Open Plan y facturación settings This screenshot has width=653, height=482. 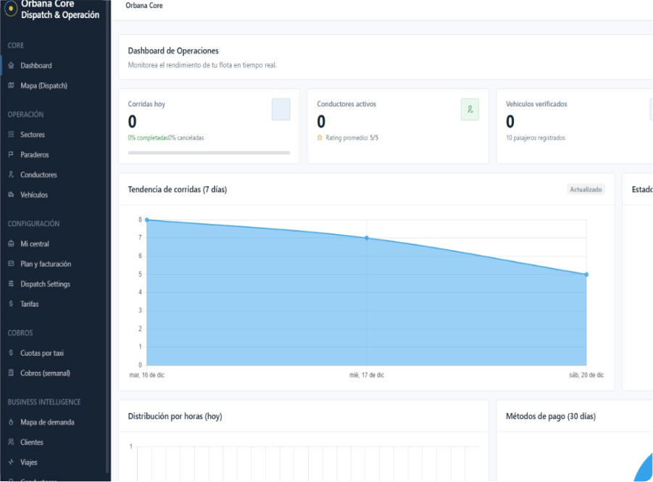45,265
